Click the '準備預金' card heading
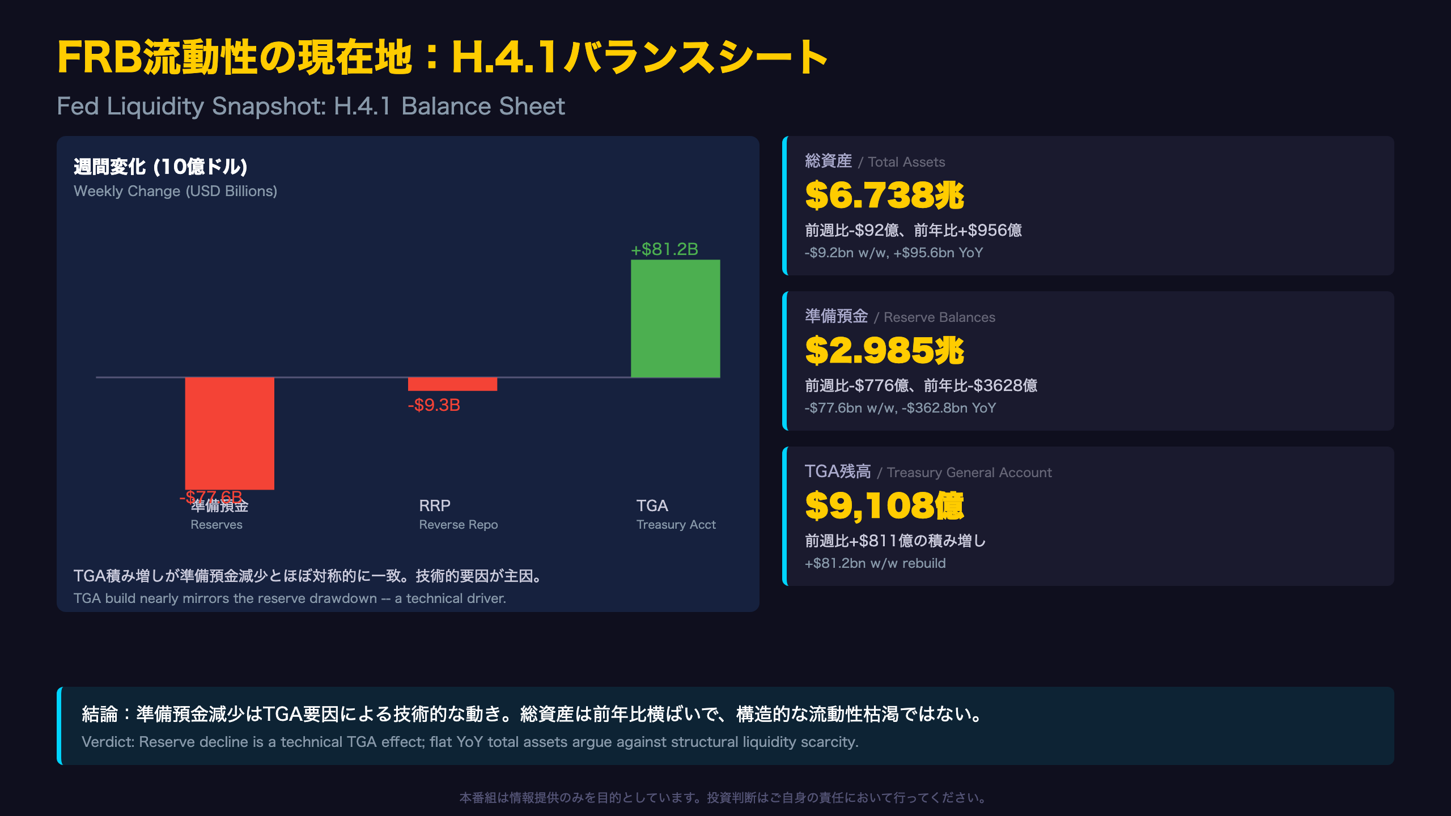The height and width of the screenshot is (816, 1451). 836,316
